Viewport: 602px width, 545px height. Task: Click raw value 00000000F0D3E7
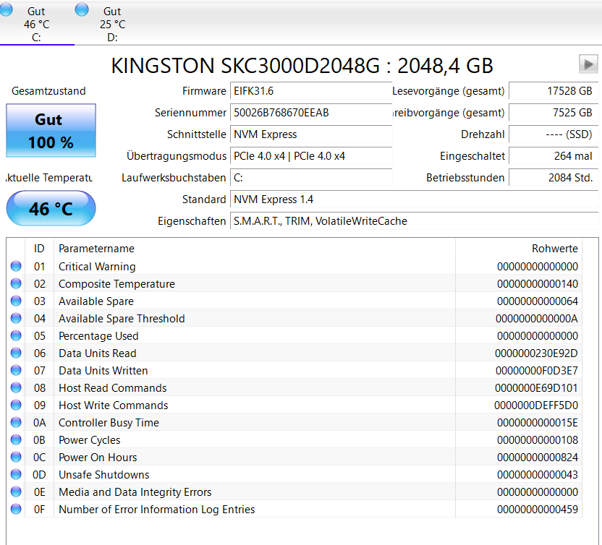pos(537,371)
